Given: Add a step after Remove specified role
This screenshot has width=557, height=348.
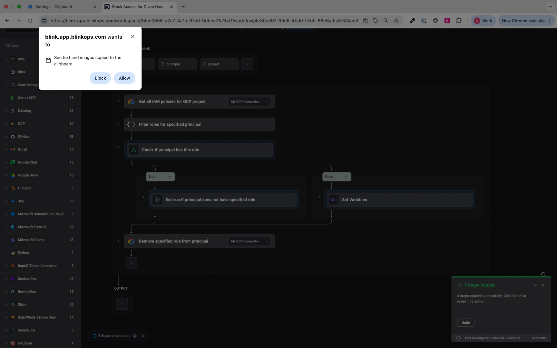Looking at the screenshot, I should tap(132, 263).
